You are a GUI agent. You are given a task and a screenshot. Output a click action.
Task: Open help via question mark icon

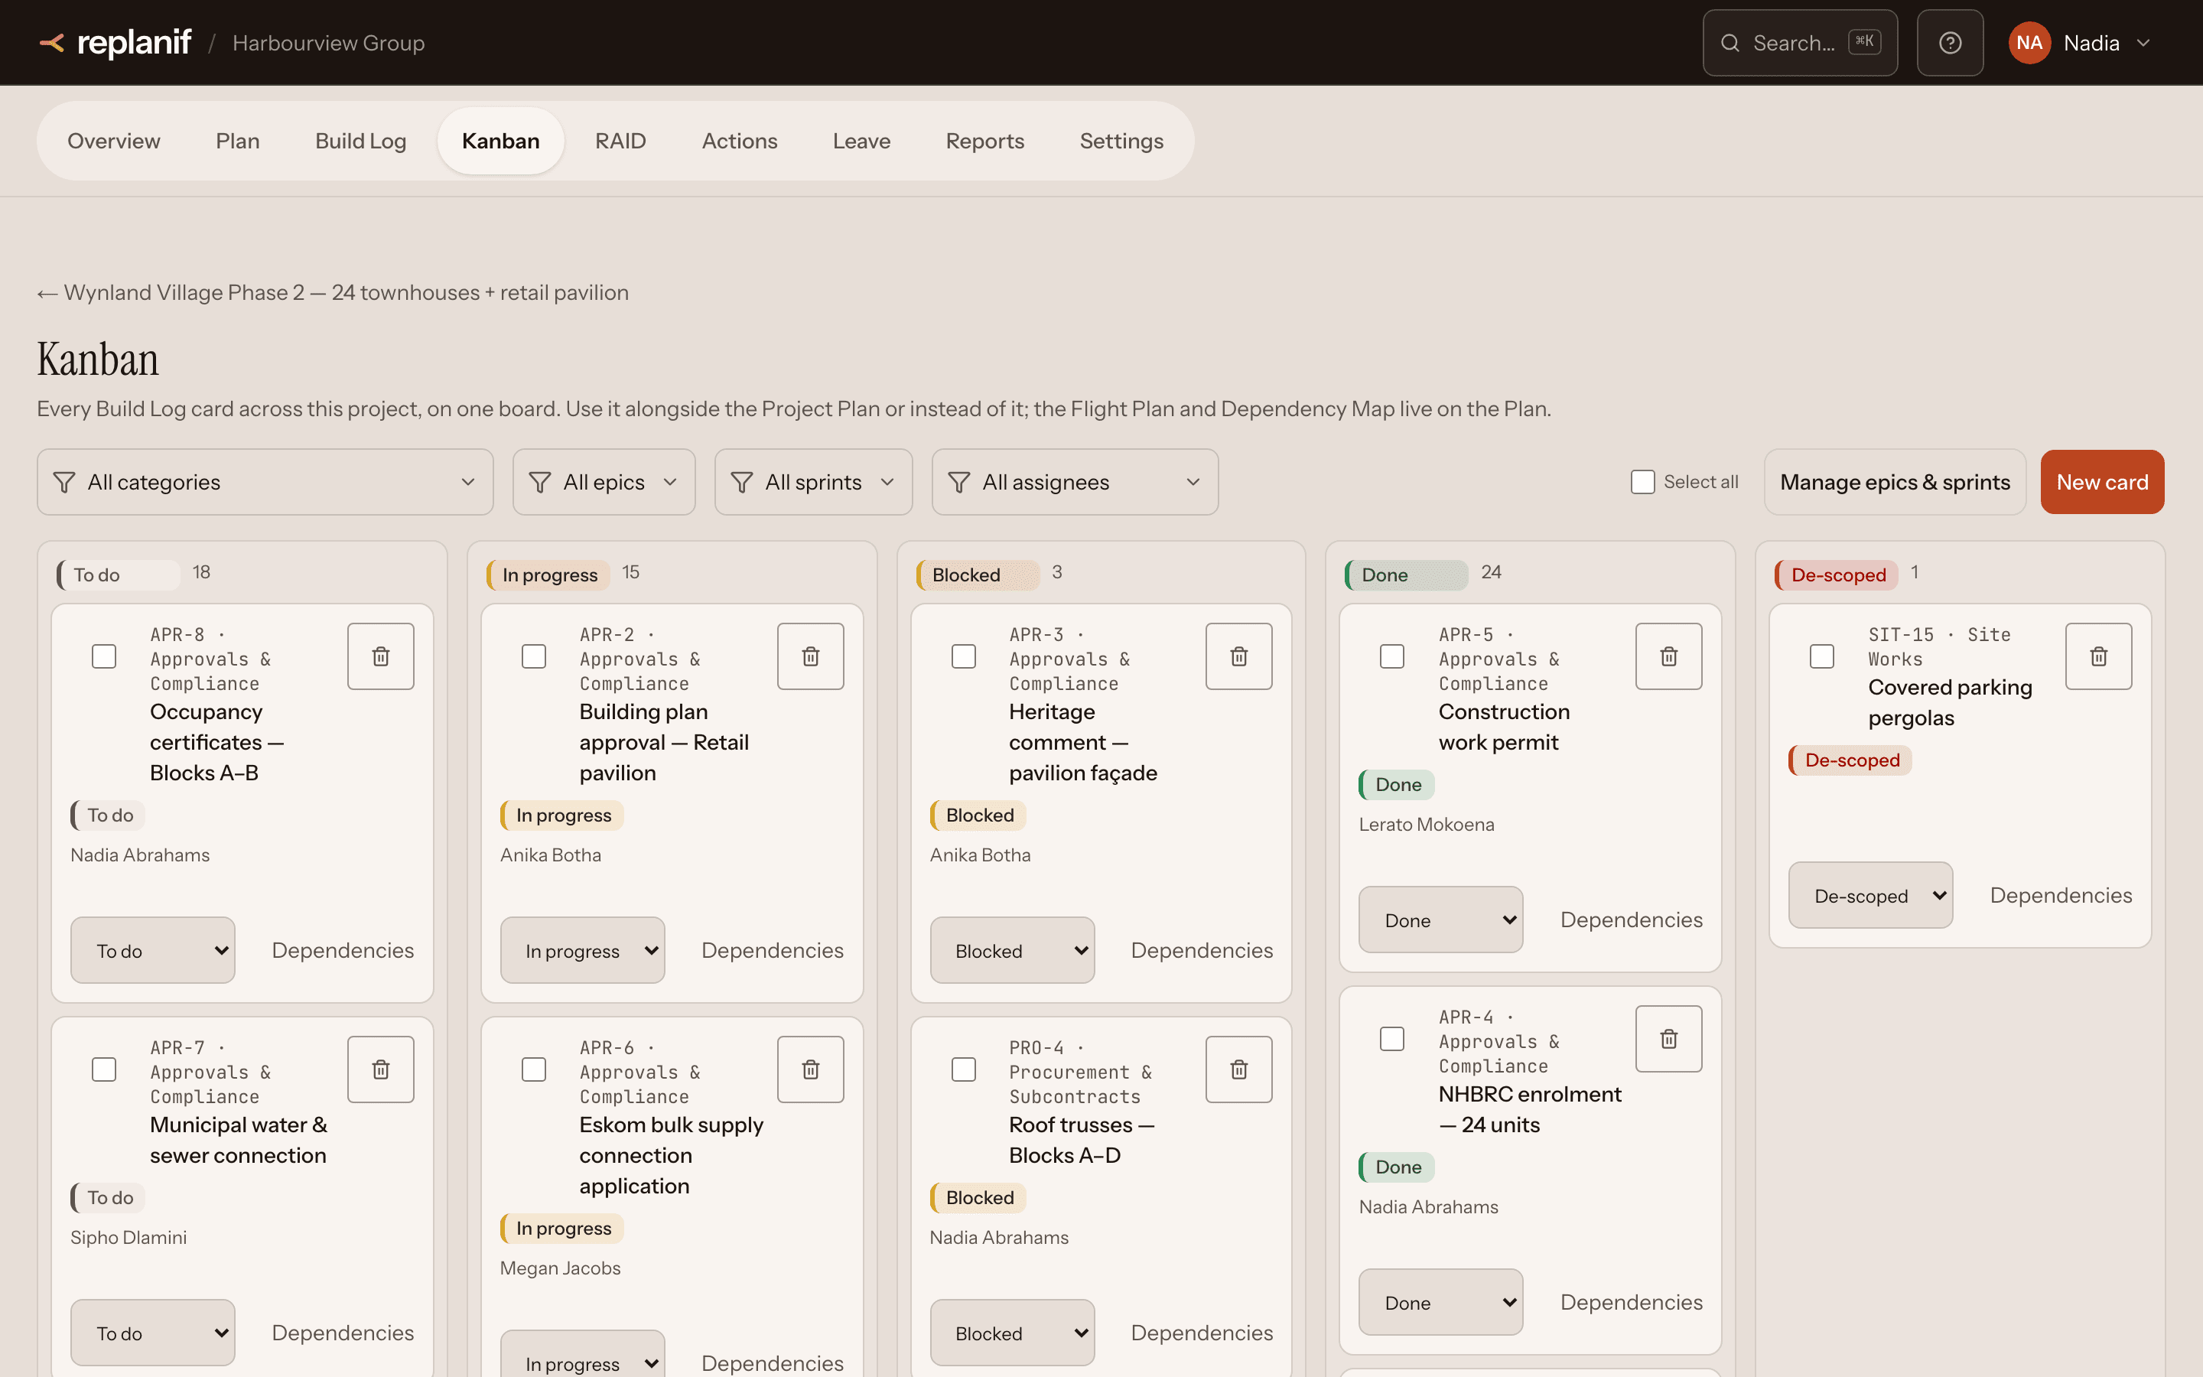click(x=1950, y=43)
